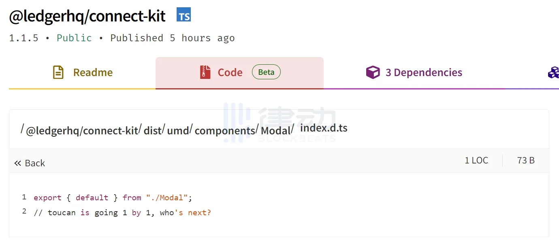Click the @ledgerhq/connect-kit package title heading
The height and width of the screenshot is (246, 559).
(x=87, y=16)
